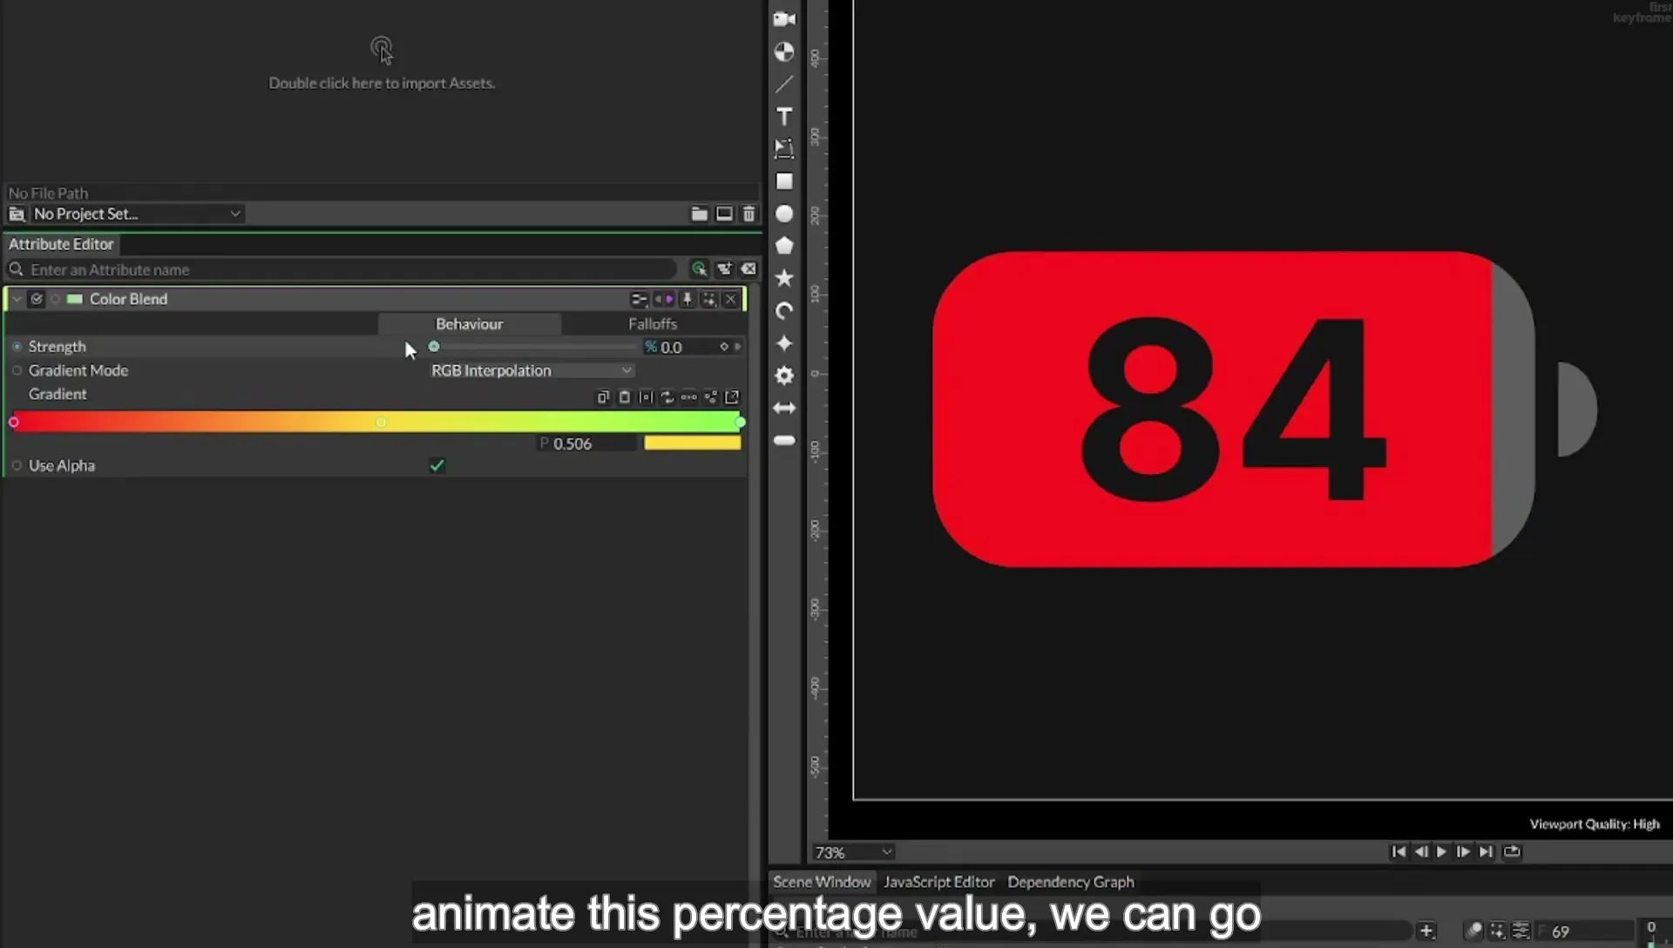Image resolution: width=1673 pixels, height=948 pixels.
Task: Open the project folder icon in Assets
Action: click(699, 213)
